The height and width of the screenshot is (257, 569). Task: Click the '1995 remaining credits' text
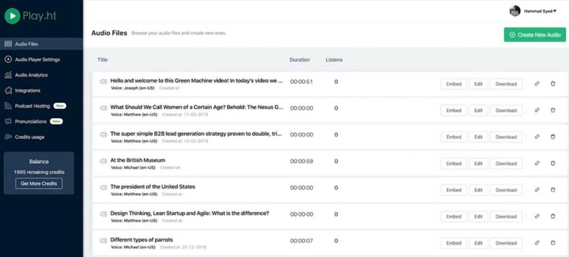[39, 172]
